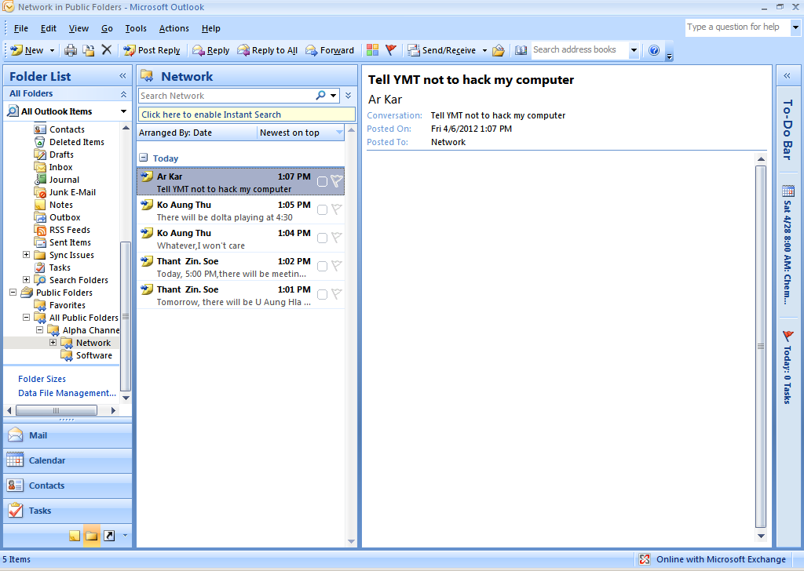The image size is (804, 571).
Task: Open the Address Book icon
Action: (x=521, y=50)
